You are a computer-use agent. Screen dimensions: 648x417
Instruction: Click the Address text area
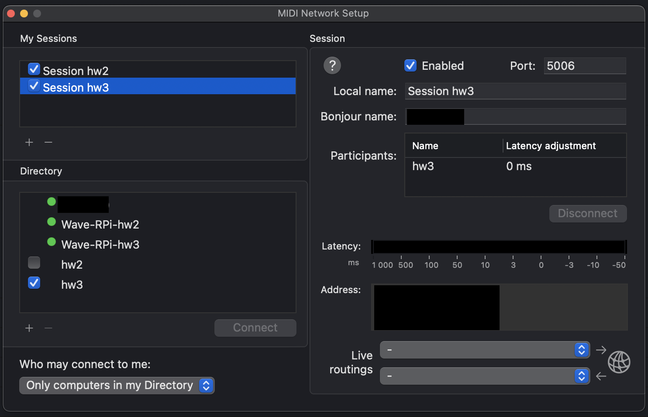(x=500, y=307)
